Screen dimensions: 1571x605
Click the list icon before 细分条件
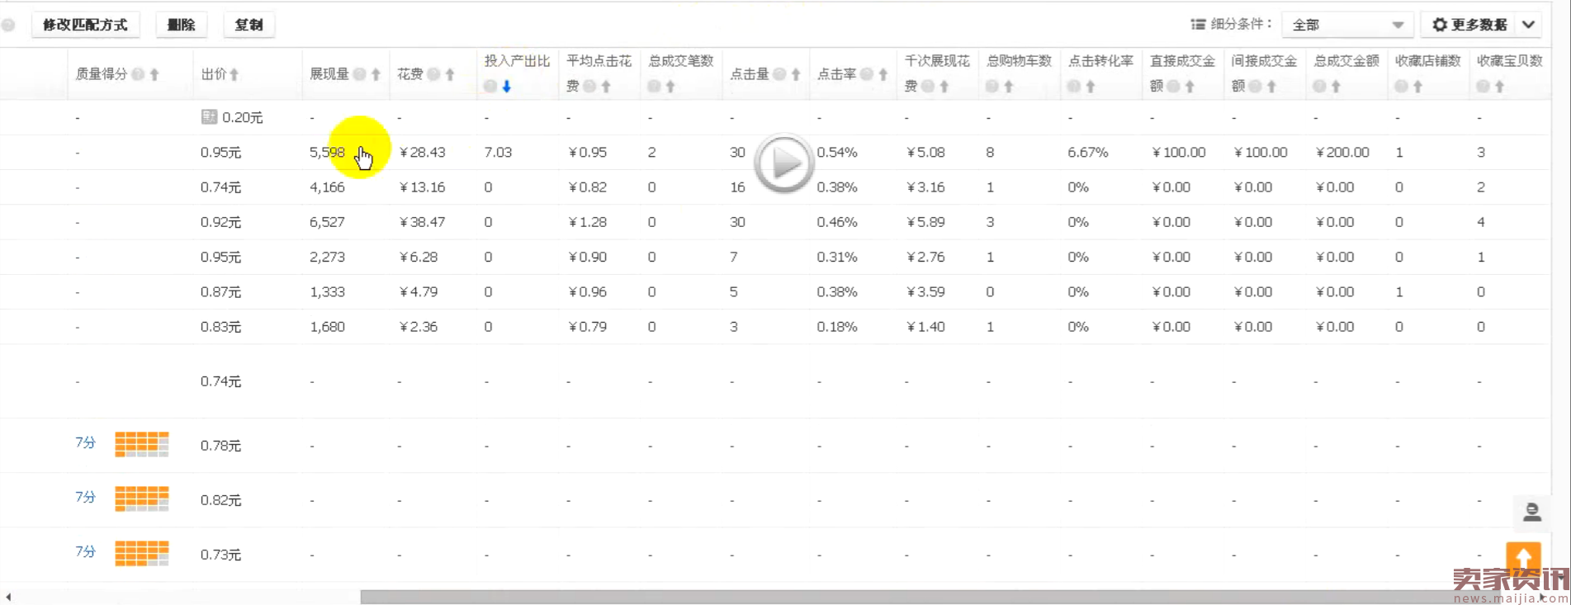1198,25
